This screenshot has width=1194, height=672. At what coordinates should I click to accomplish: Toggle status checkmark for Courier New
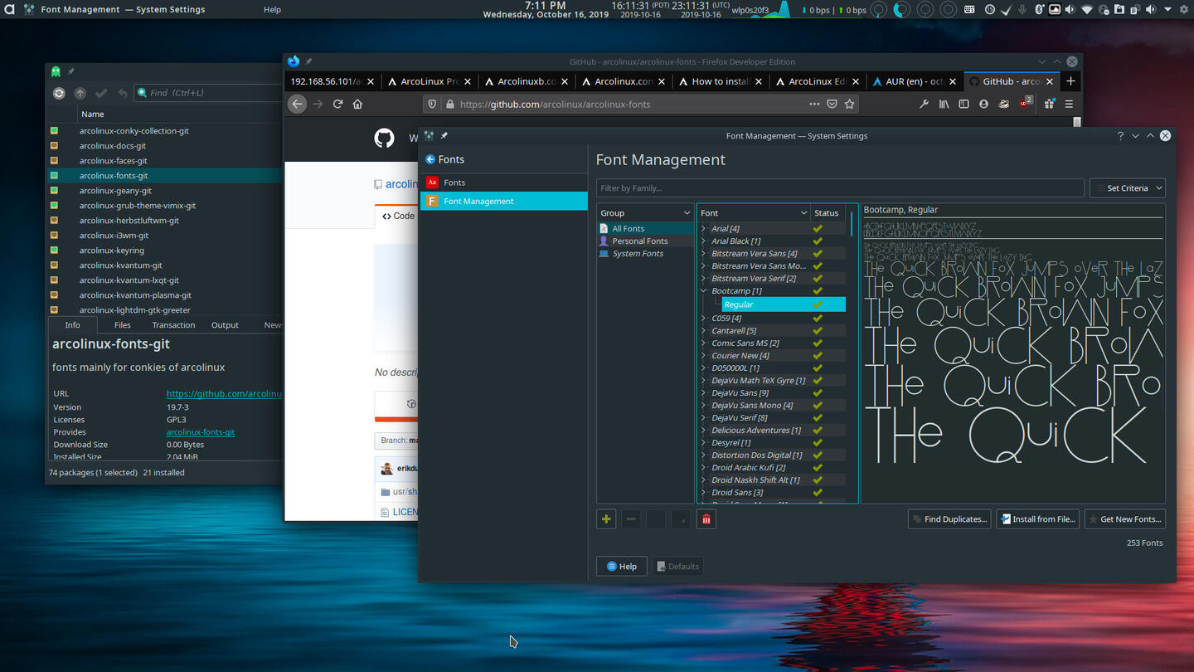818,355
